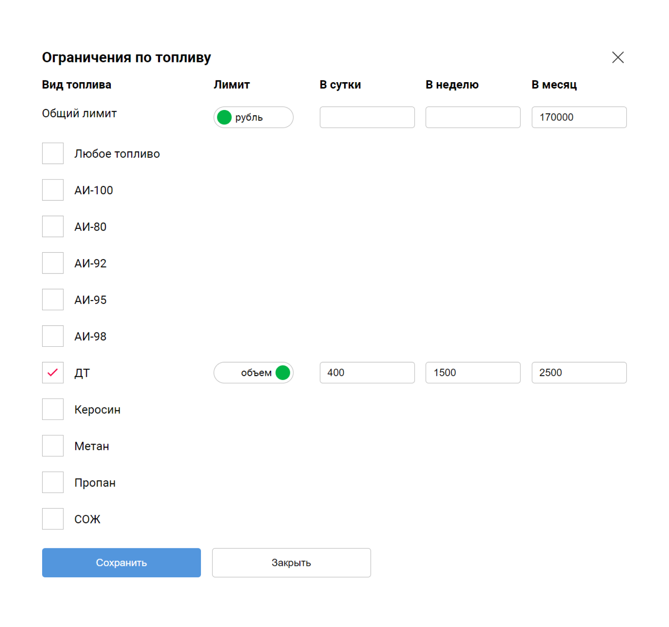669x627 pixels.
Task: Uncheck the ДТ fuel checkbox
Action: [53, 372]
